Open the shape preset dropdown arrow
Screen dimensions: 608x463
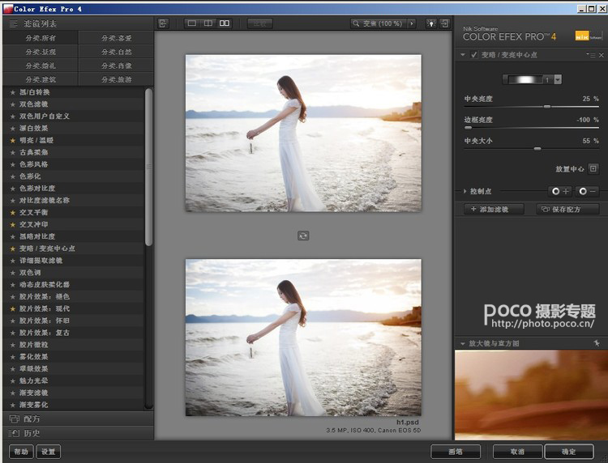click(558, 79)
